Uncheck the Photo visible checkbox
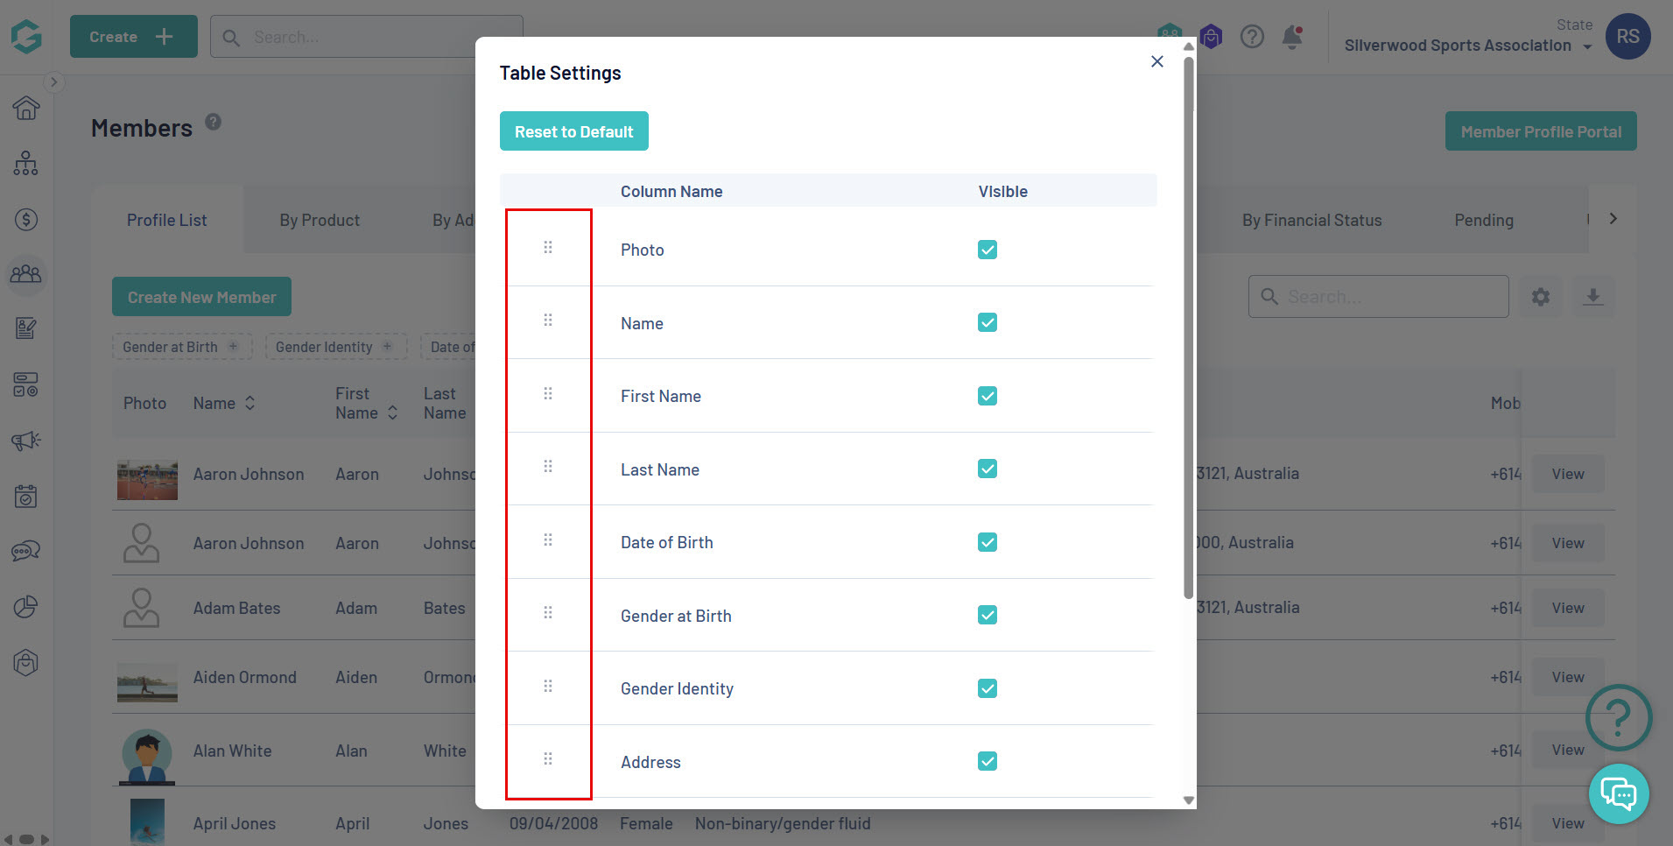The image size is (1673, 846). click(988, 250)
